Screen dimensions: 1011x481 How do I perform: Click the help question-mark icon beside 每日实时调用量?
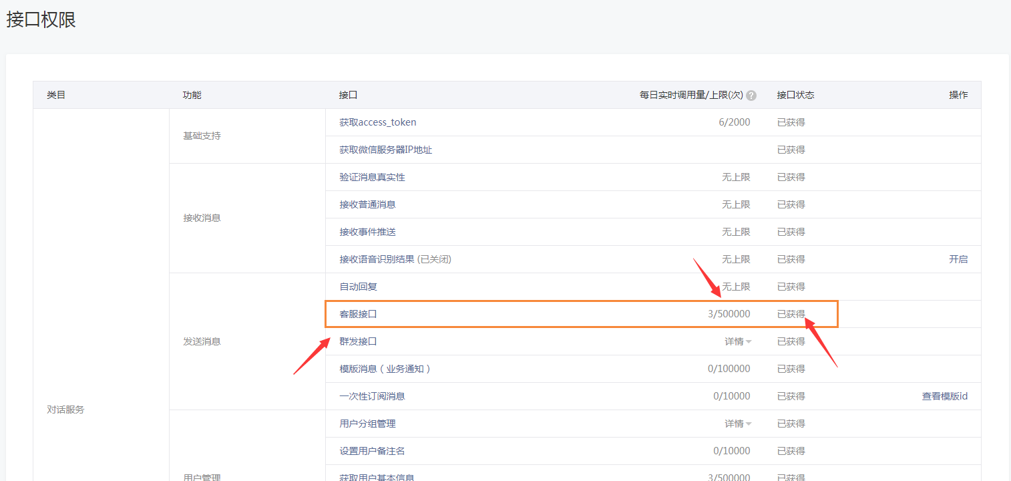point(751,96)
